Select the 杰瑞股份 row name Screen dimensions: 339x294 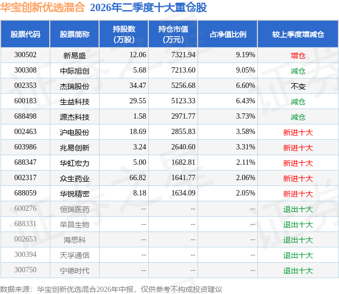[x=75, y=86]
